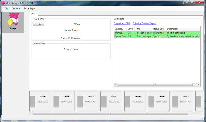Click dashboard horizontal scrollbar left arrow

(x=115, y=85)
